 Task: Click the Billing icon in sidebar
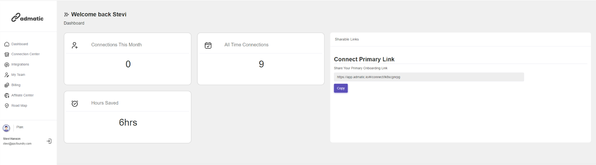pyautogui.click(x=7, y=85)
